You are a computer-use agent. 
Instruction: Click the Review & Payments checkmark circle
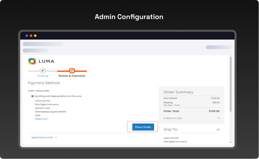click(x=72, y=70)
